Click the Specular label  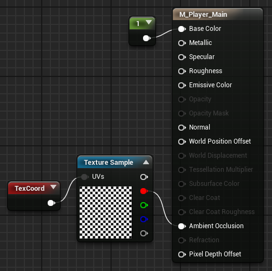[202, 57]
